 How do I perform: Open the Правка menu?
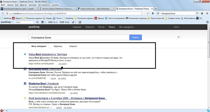tap(10, 5)
